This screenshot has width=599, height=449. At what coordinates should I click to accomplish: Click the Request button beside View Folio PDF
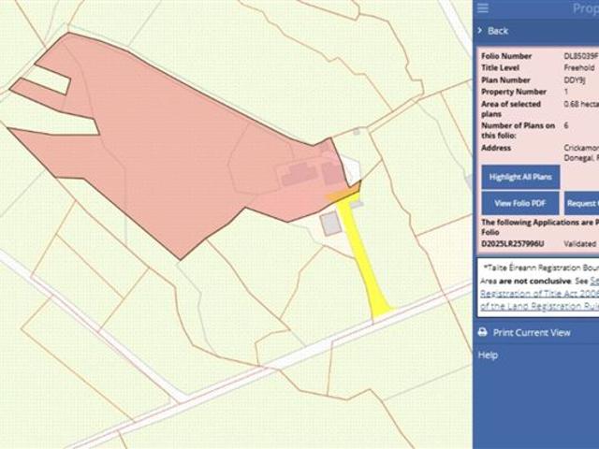(x=581, y=203)
